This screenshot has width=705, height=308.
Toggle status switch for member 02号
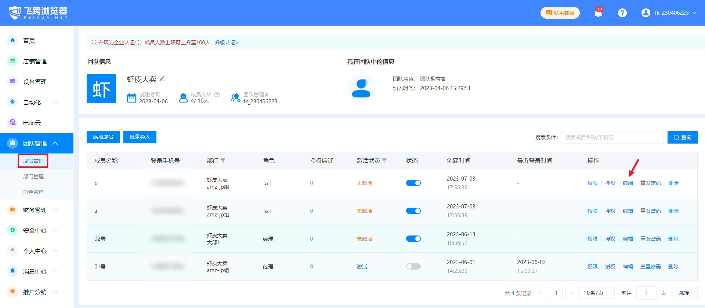tap(413, 239)
